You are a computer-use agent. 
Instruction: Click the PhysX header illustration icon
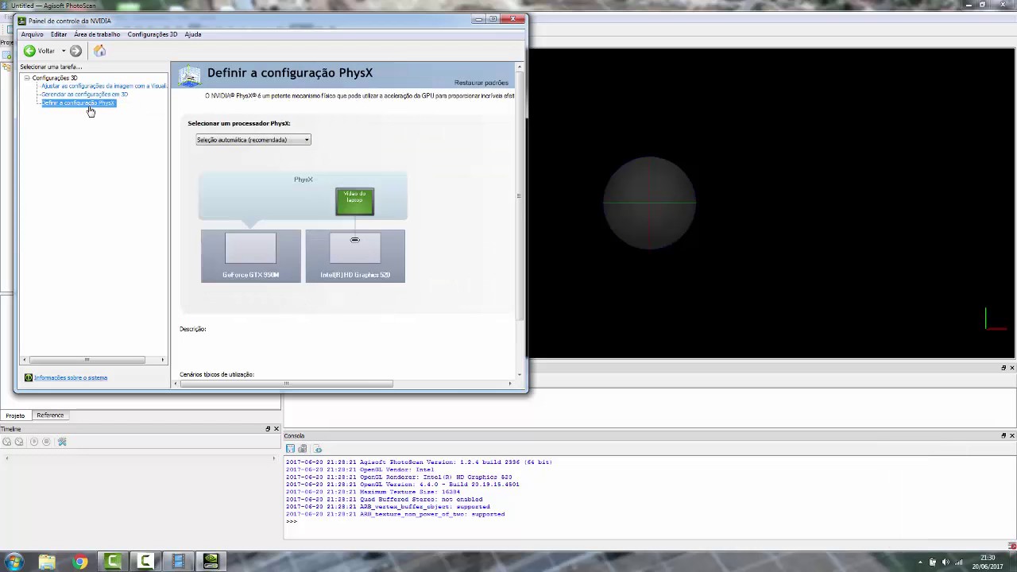189,75
